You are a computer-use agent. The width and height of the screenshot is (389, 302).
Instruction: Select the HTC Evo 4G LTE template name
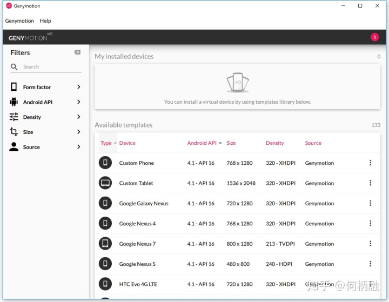click(138, 284)
